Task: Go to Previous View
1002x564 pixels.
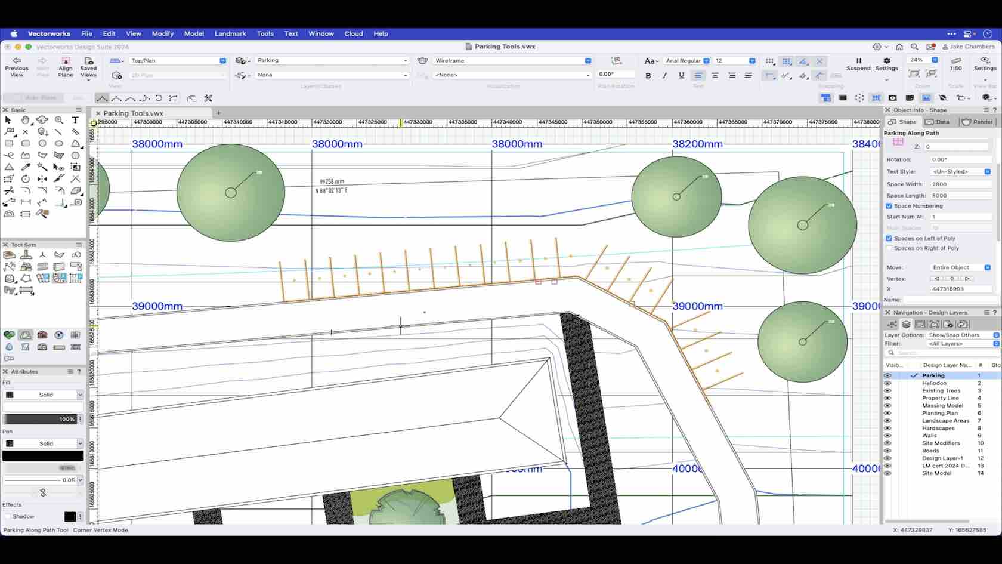Action: click(x=17, y=67)
